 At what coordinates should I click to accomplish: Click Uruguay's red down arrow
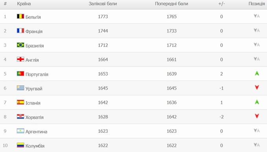(x=257, y=88)
